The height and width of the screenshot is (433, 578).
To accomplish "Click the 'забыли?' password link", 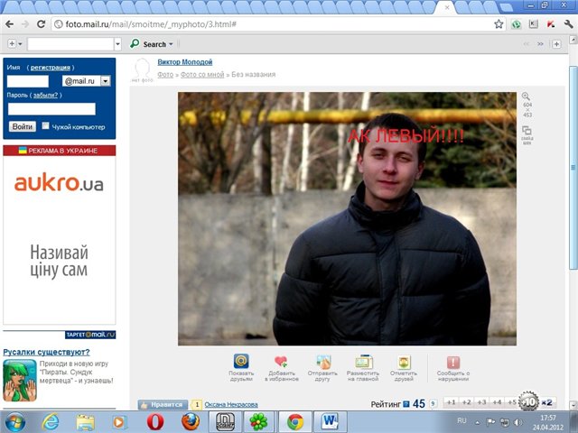I will tap(45, 96).
